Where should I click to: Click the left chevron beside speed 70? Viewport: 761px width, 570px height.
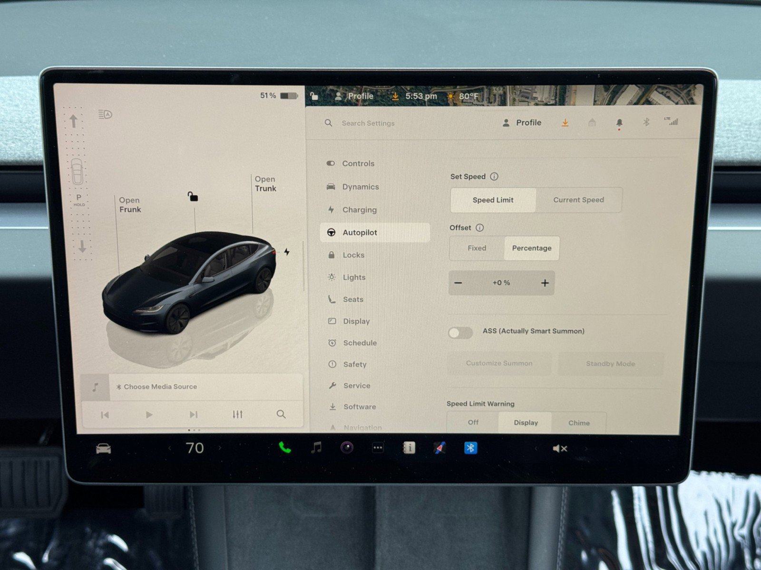(x=169, y=448)
